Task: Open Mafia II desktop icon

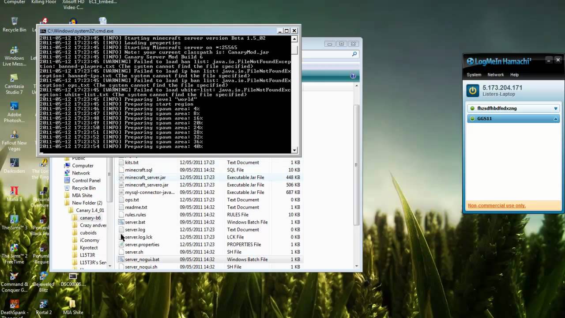Action: tap(14, 194)
